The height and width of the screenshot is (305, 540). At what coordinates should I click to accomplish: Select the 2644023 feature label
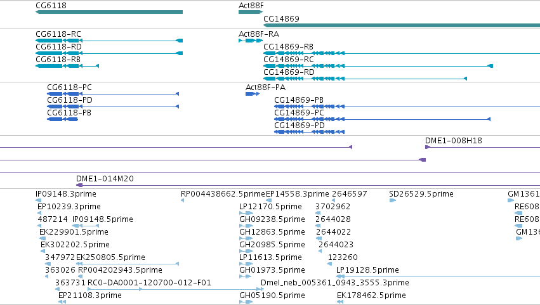coord(336,245)
